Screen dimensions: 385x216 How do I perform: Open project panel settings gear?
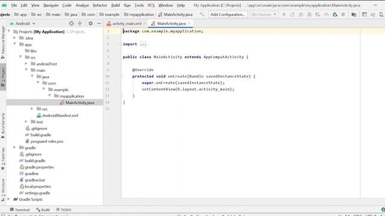click(x=91, y=23)
